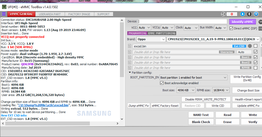Open the Brand dropdown showing Oppo
Image resolution: width=262 pixels, height=137 pixels.
151,39
